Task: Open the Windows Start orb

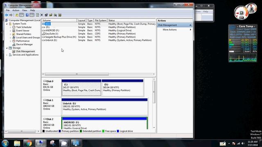Action: click(5, 143)
